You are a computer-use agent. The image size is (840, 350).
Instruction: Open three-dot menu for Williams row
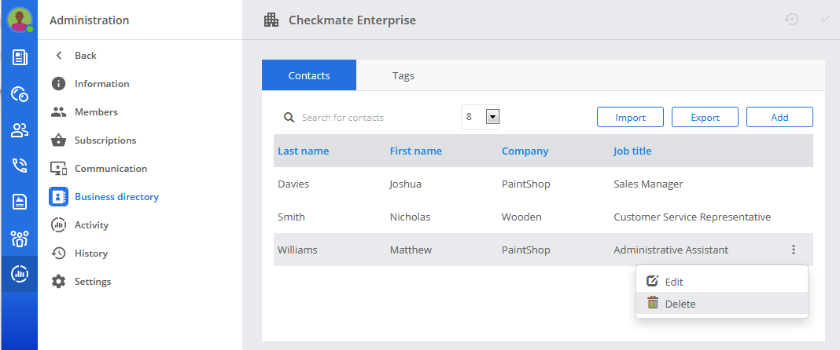(x=794, y=250)
